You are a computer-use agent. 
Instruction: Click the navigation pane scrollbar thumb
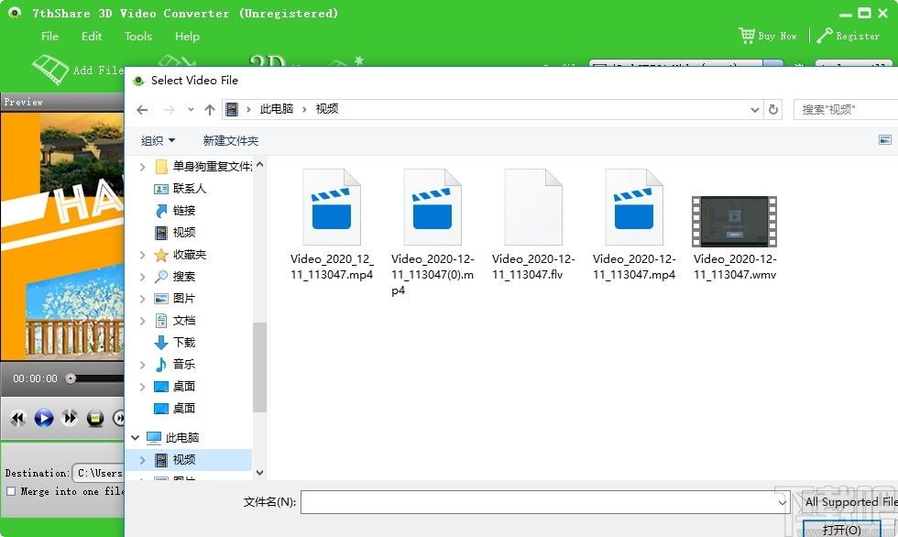(259, 367)
